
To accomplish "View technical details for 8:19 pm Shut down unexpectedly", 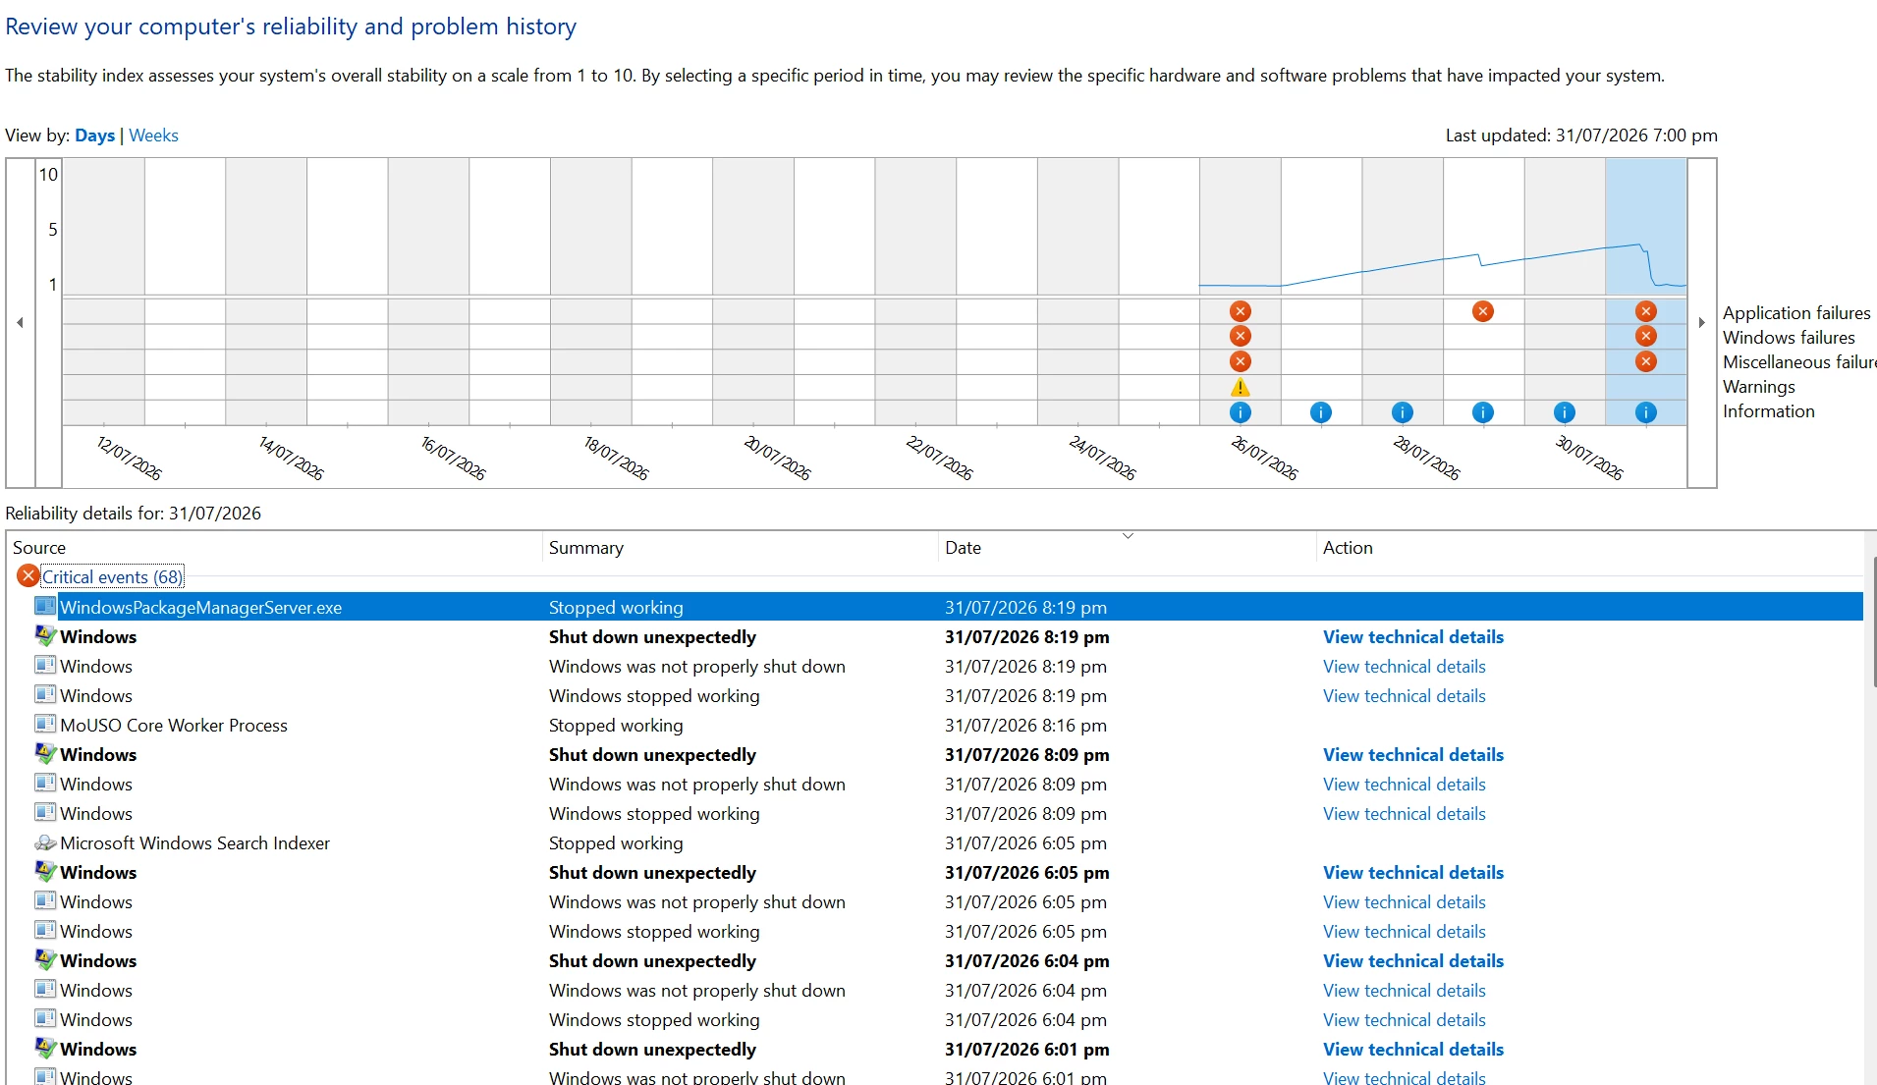I will click(x=1412, y=636).
